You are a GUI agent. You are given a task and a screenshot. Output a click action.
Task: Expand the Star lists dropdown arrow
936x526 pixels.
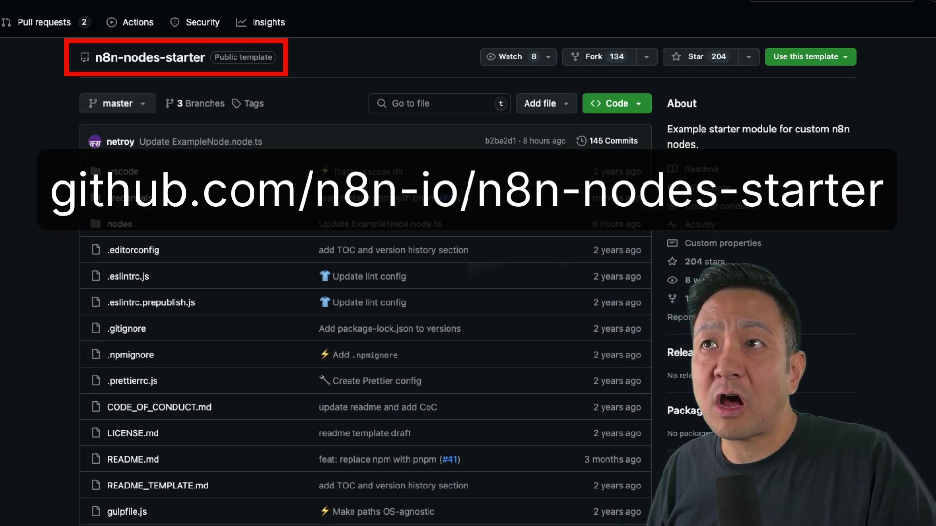pyautogui.click(x=749, y=57)
